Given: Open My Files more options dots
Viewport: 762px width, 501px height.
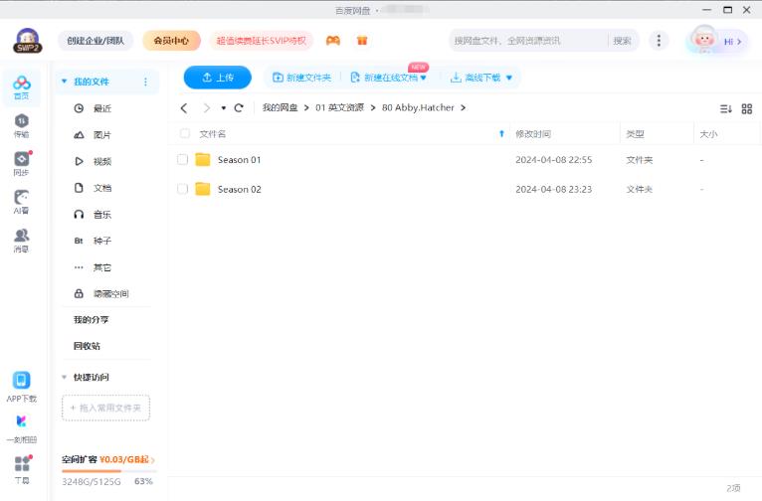Looking at the screenshot, I should (x=145, y=82).
